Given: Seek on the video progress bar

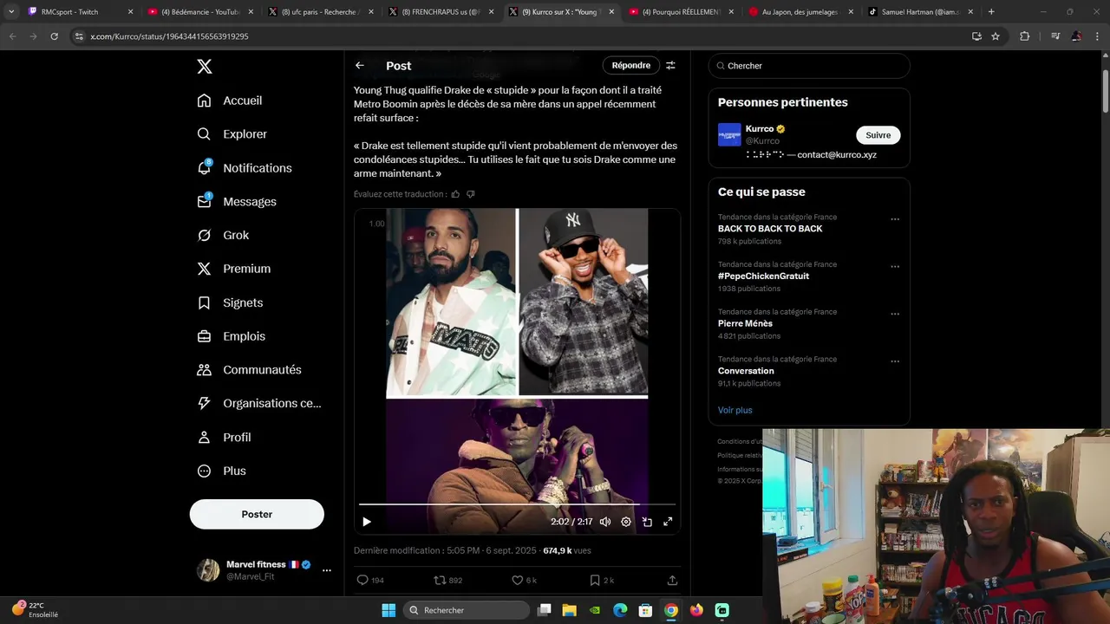Looking at the screenshot, I should (517, 504).
